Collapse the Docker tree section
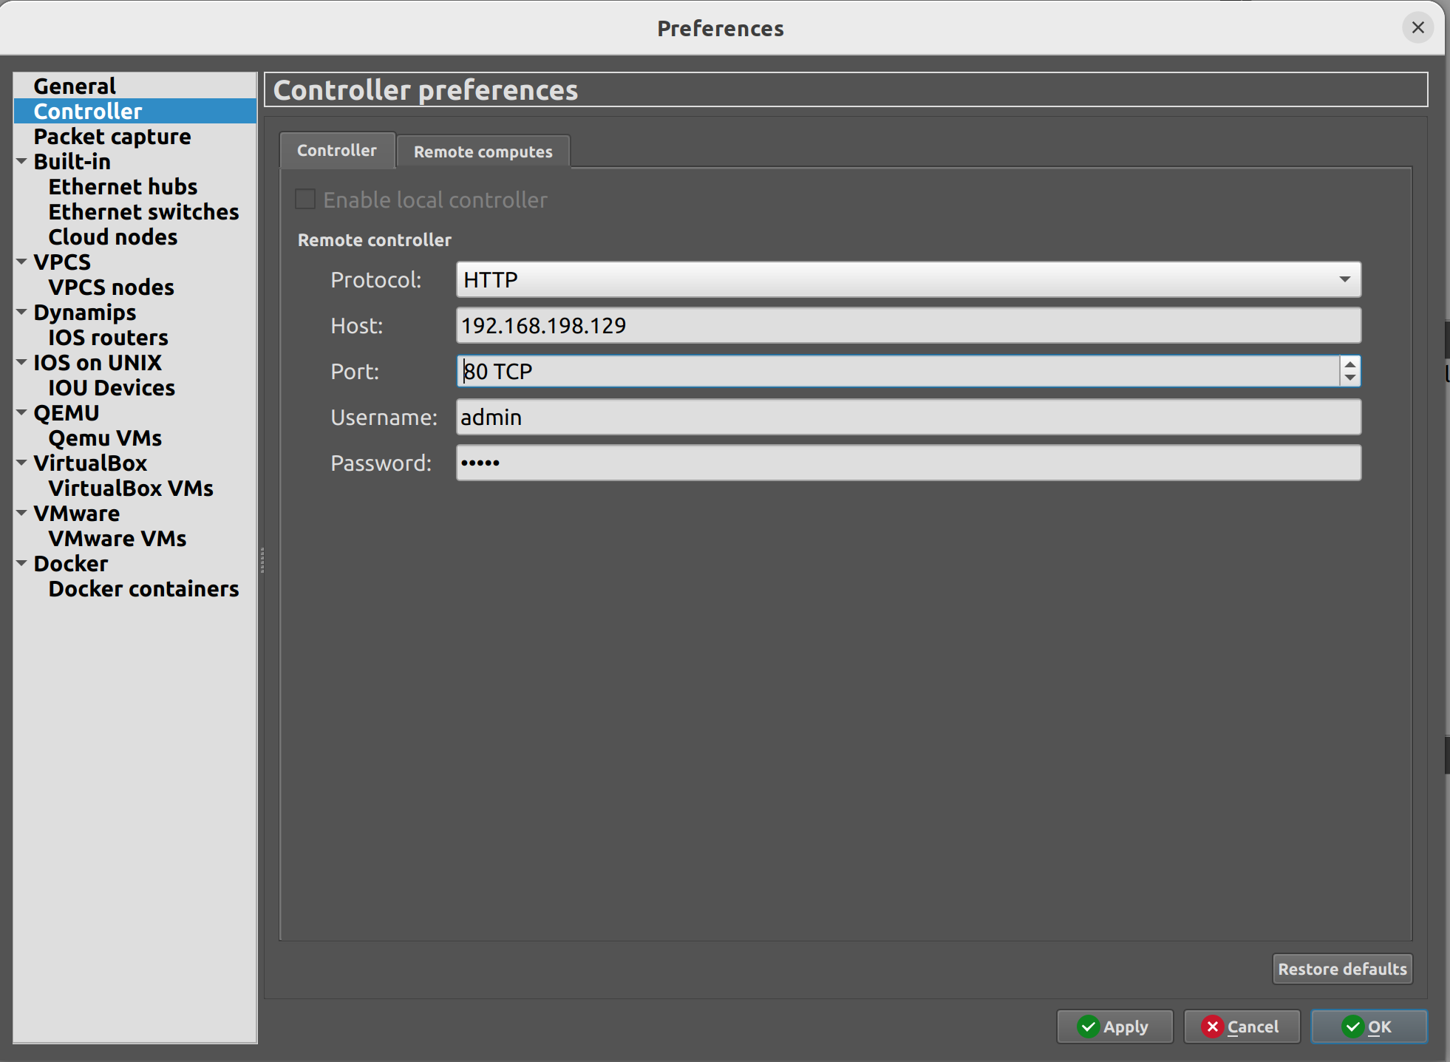Screen dimensions: 1450x1062 (21, 563)
